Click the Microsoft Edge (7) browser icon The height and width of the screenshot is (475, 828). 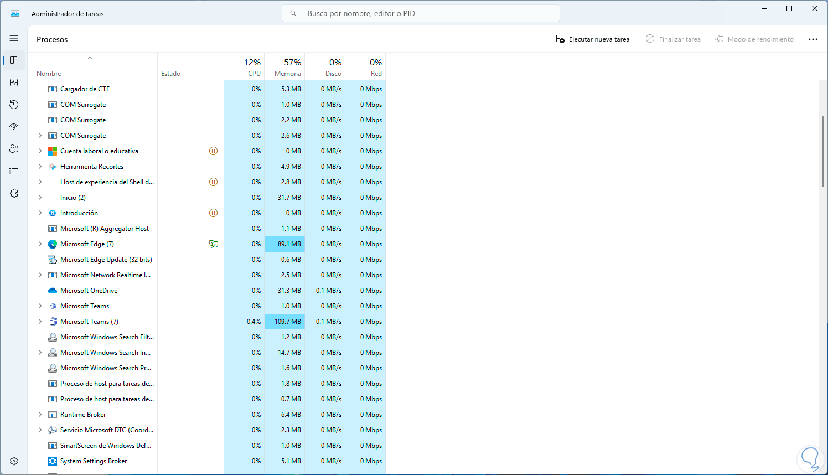pos(53,244)
